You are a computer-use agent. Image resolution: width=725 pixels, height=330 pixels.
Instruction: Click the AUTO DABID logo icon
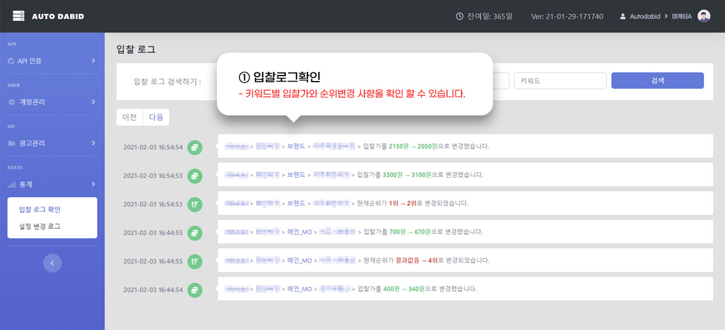[x=19, y=16]
